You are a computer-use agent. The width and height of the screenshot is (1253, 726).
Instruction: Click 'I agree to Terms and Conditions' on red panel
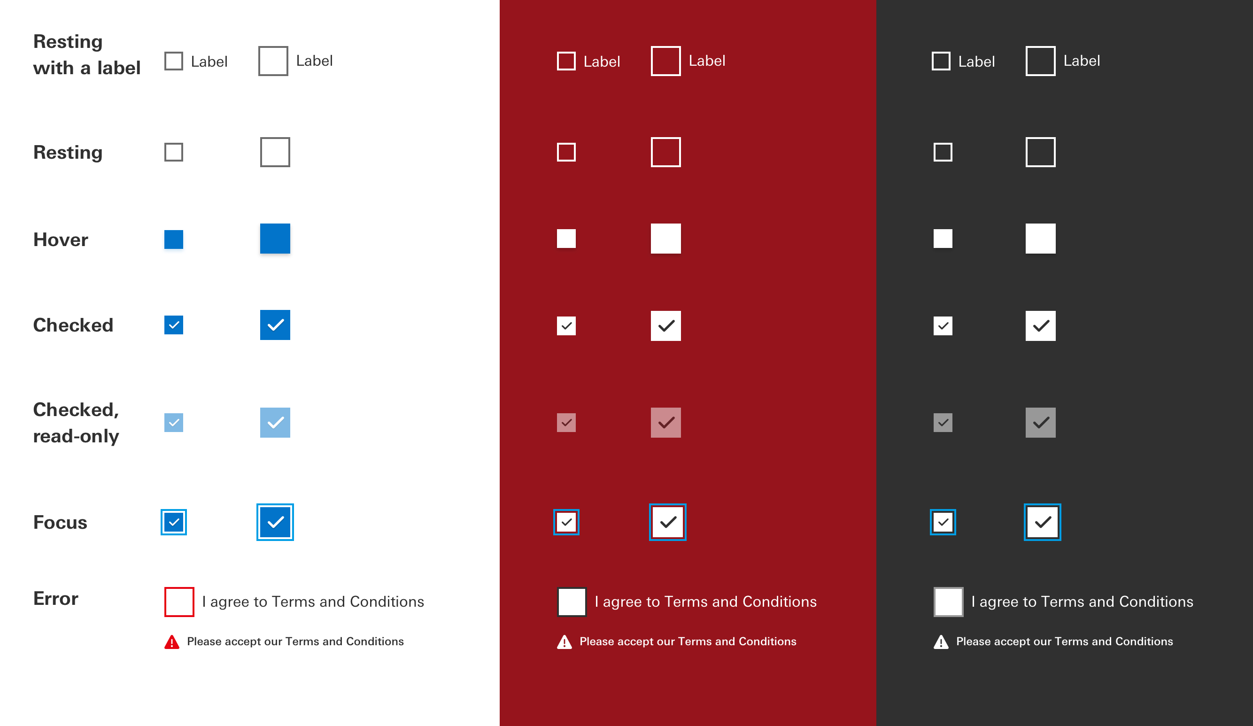[705, 602]
